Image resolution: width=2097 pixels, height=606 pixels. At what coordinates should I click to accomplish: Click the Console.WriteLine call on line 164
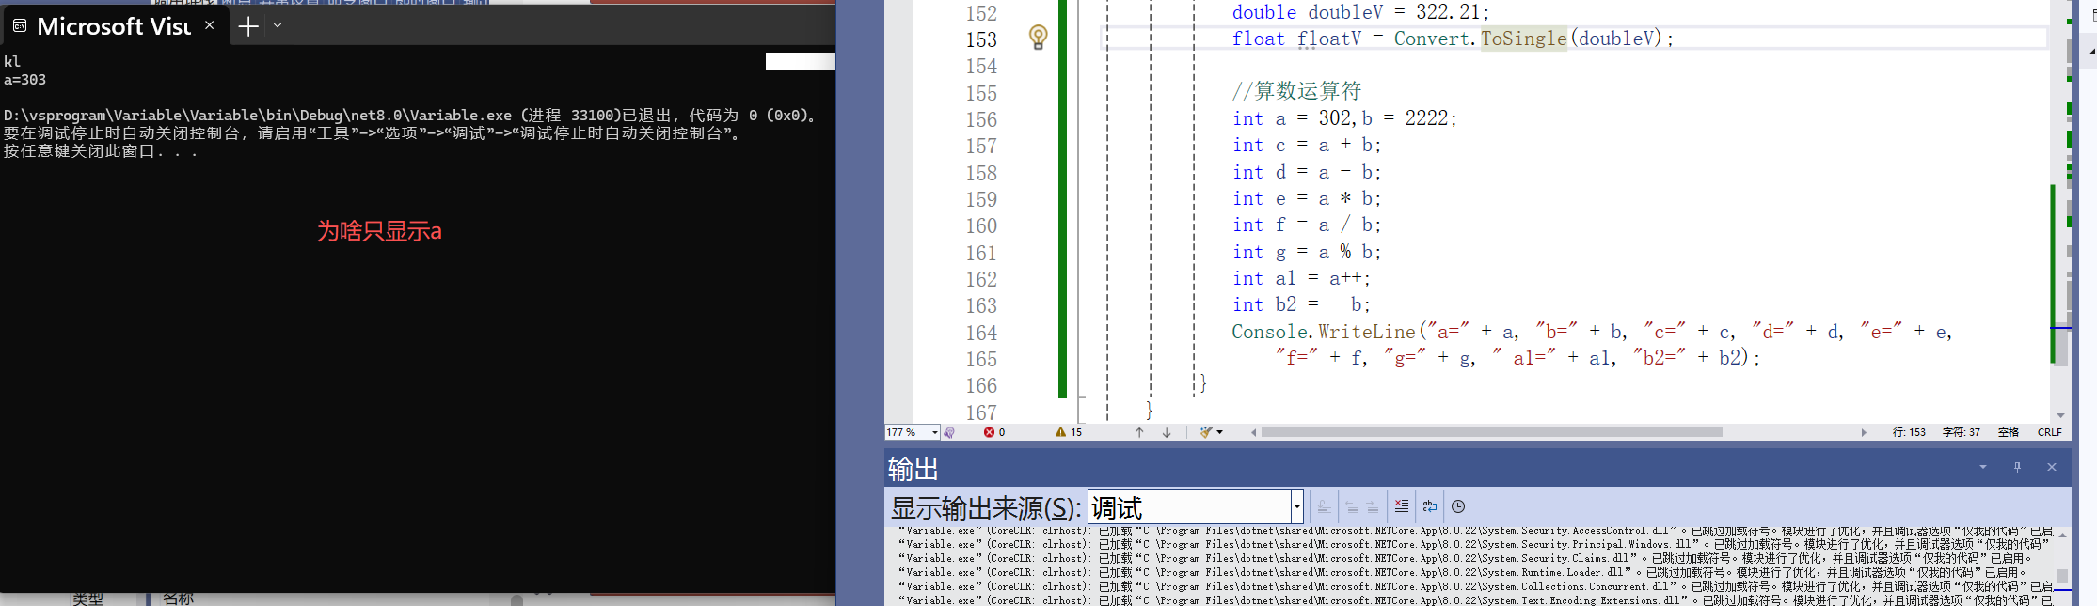point(1324,332)
